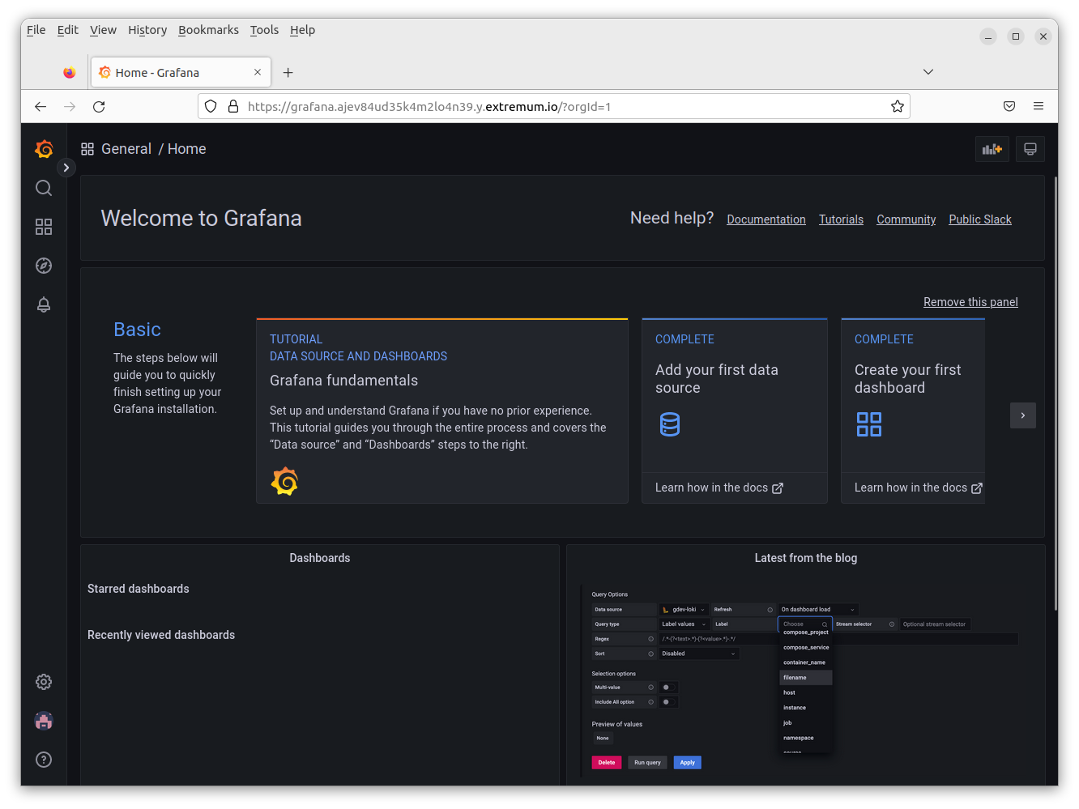
Task: Open the Firefox hamburger menu
Action: (x=1038, y=107)
